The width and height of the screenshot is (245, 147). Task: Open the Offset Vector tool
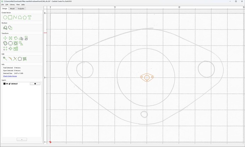coord(5,43)
